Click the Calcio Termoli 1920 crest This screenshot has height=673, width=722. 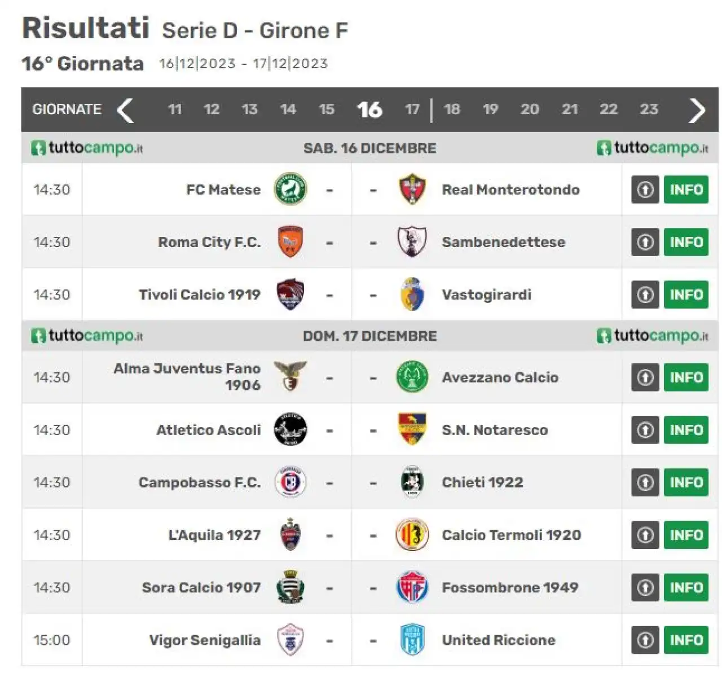412,535
